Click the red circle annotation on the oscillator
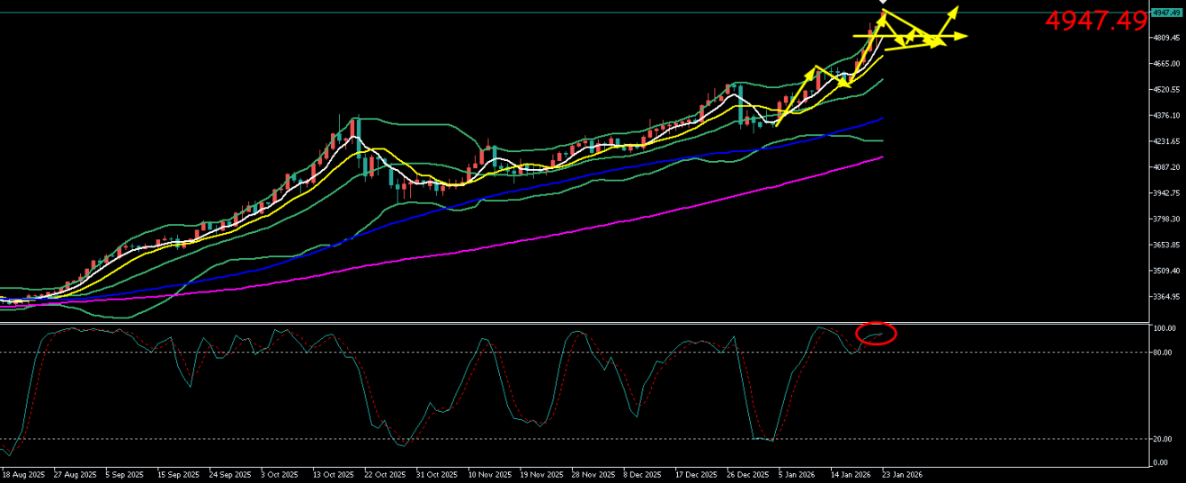 point(878,334)
